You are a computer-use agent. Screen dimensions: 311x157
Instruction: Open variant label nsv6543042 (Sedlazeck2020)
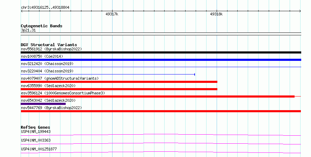pyautogui.click(x=48, y=100)
